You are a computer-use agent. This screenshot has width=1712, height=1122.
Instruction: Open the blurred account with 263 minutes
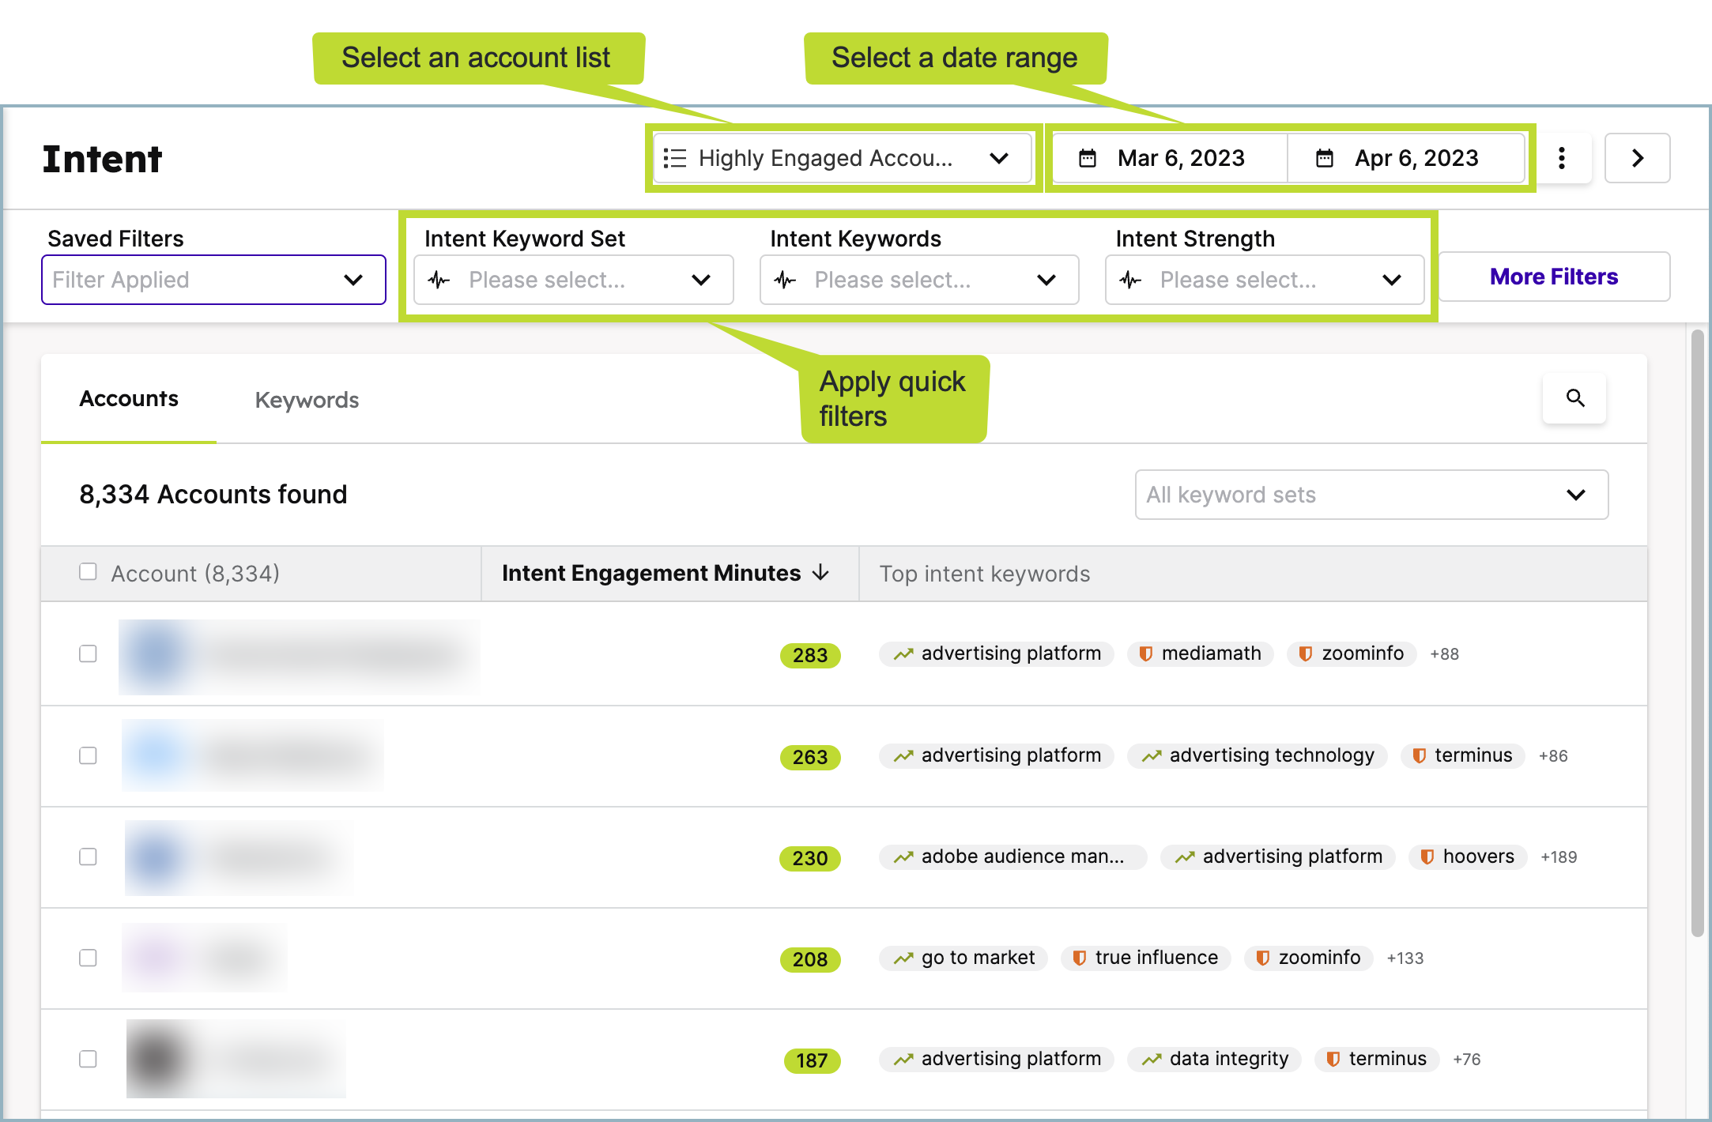point(253,755)
